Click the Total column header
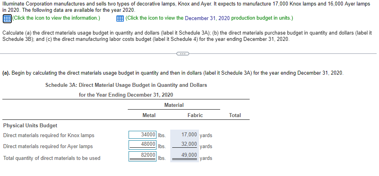The image size is (379, 176). coord(235,115)
